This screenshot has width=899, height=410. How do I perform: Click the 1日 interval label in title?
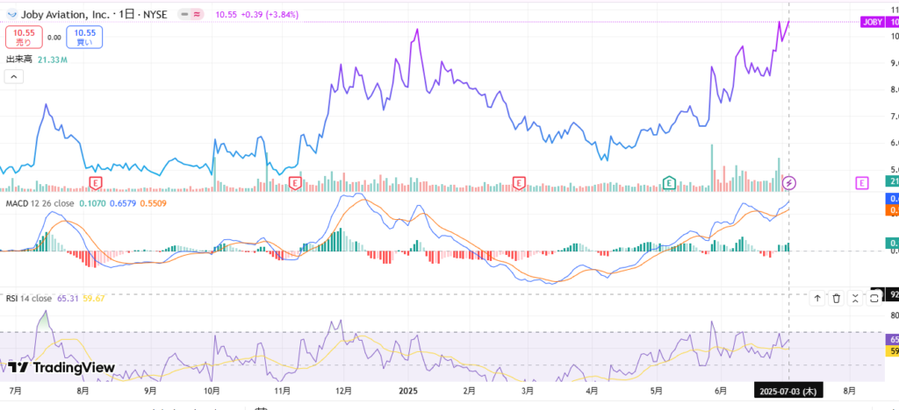pyautogui.click(x=126, y=14)
